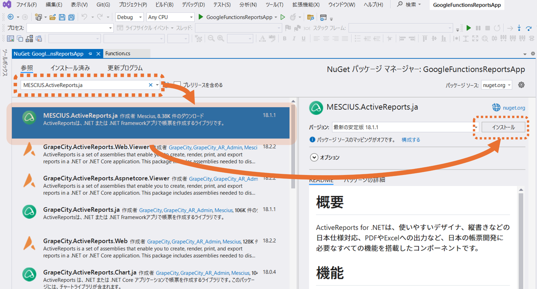Clear the package search text X
Screen dimensions: 537x289
(150, 85)
